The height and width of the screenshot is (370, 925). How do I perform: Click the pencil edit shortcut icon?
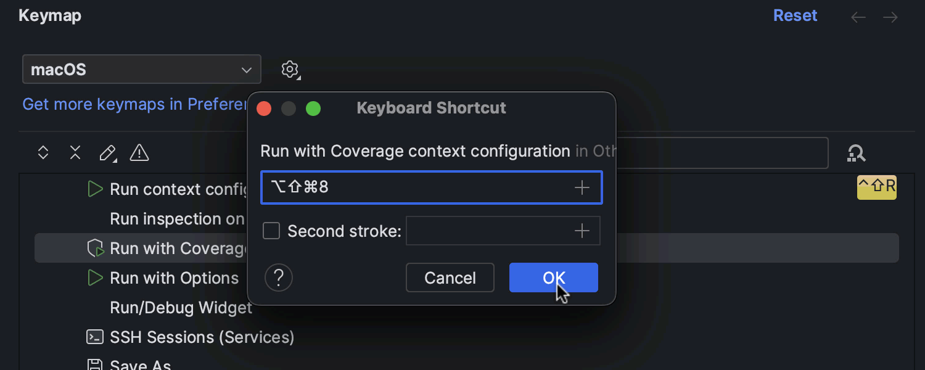(107, 152)
